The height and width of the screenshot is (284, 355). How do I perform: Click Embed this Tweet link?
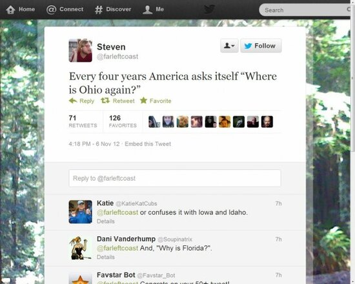pyautogui.click(x=148, y=144)
